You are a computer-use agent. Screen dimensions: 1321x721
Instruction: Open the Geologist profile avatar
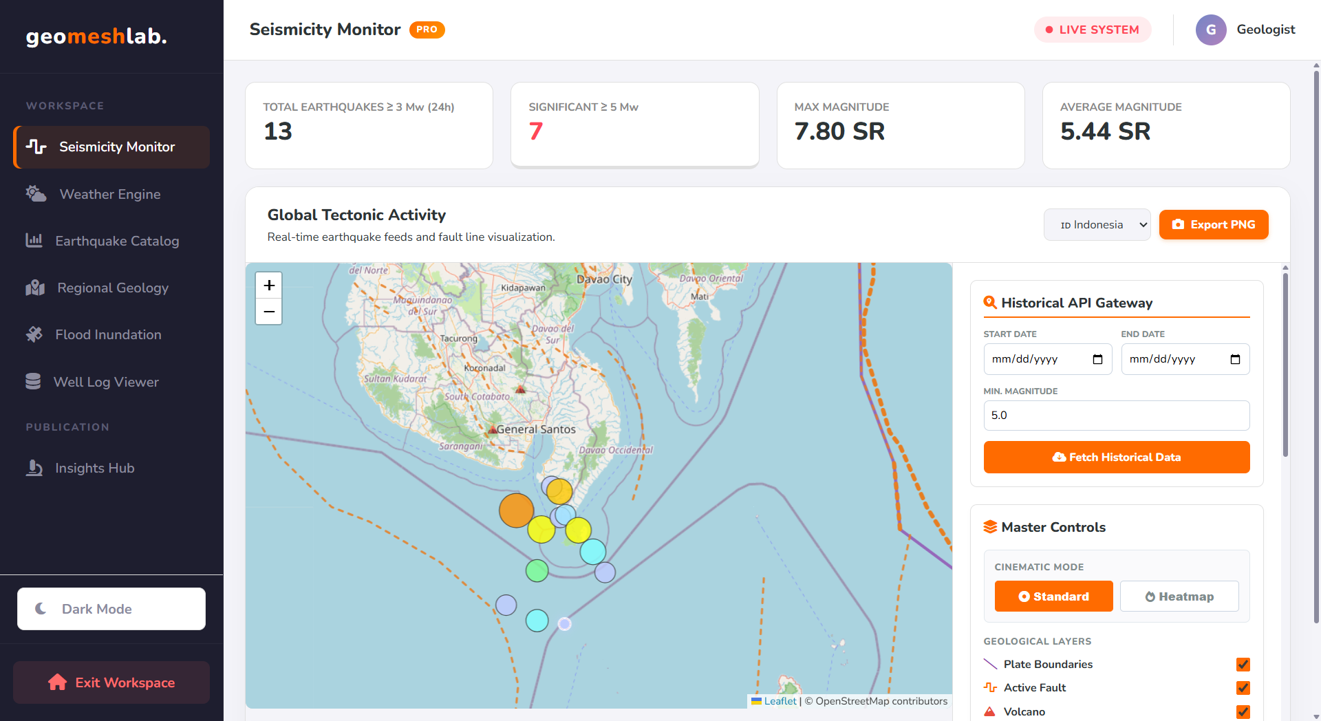tap(1211, 30)
